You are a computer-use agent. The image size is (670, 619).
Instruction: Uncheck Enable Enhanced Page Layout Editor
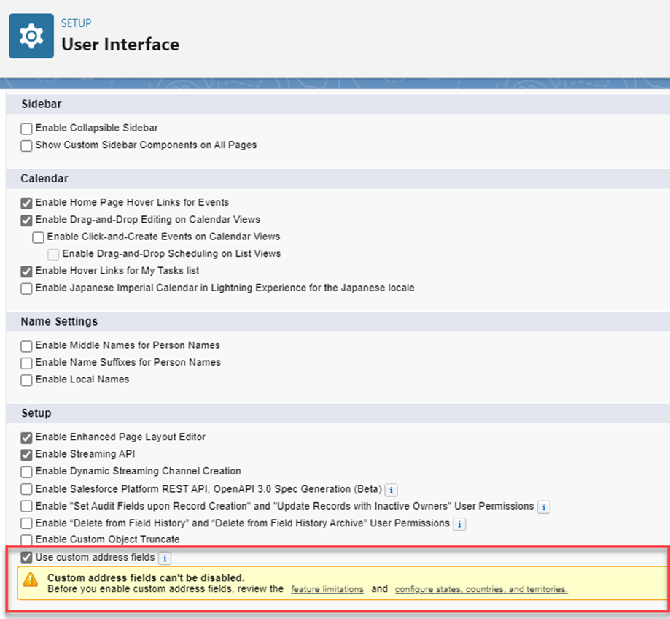(x=27, y=438)
